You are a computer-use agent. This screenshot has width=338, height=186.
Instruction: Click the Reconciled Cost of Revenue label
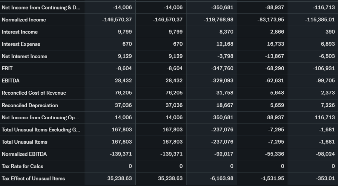coord(34,93)
